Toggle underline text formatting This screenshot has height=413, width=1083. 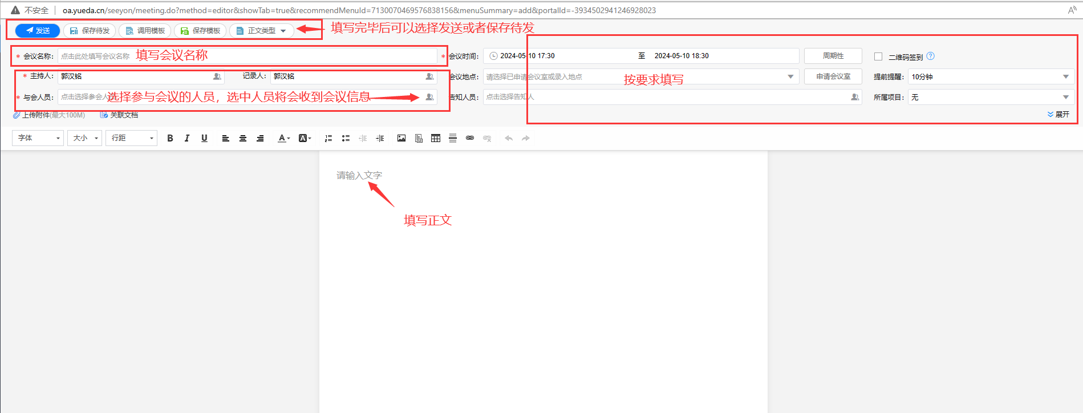(204, 138)
